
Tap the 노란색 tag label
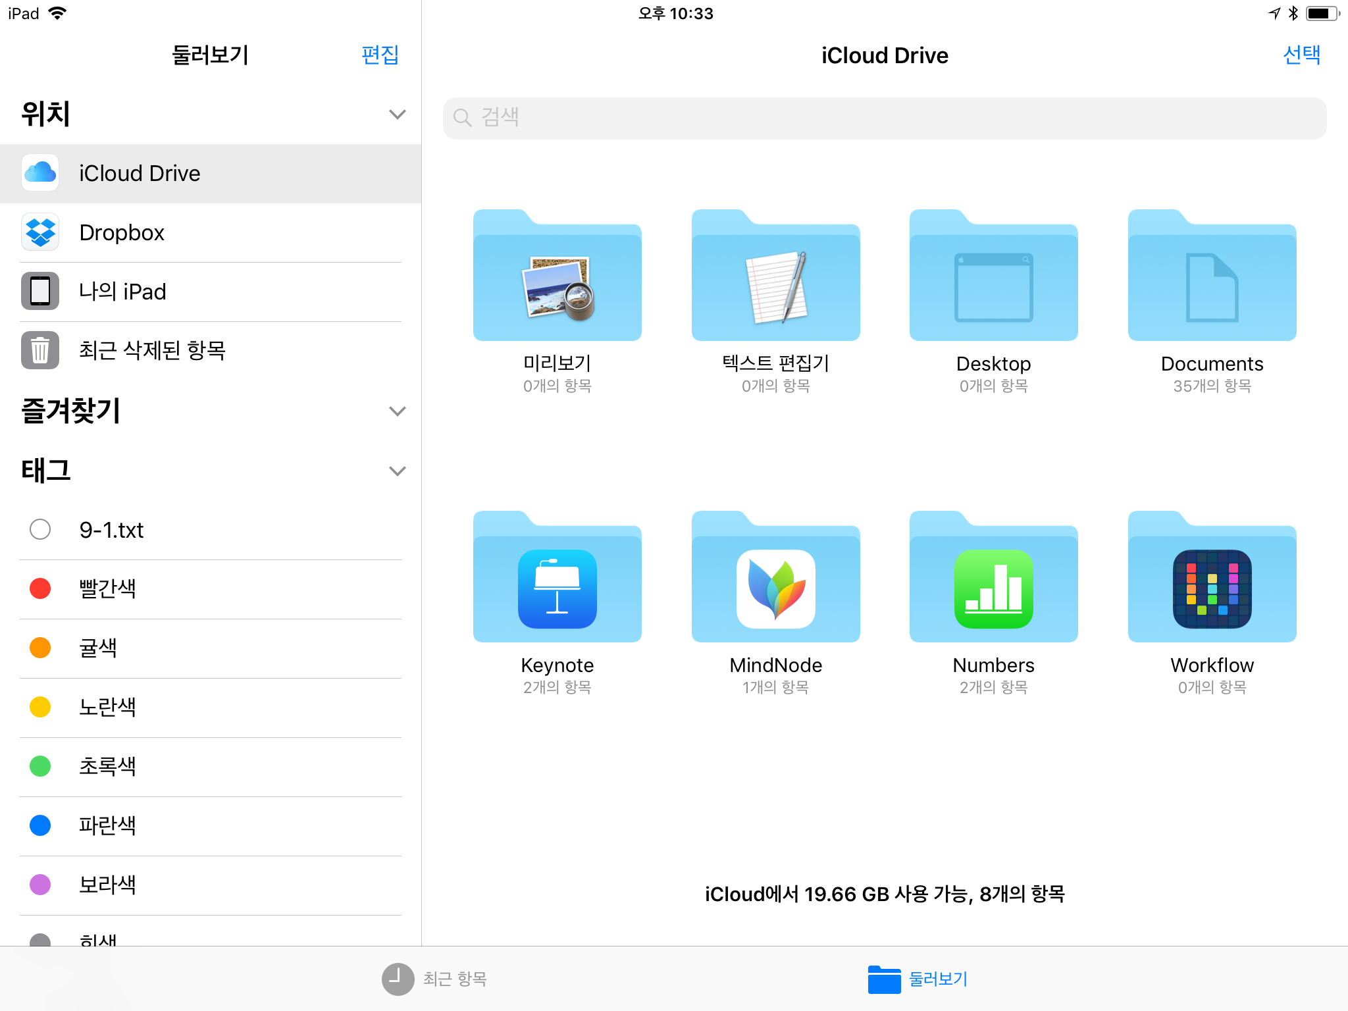pos(107,707)
